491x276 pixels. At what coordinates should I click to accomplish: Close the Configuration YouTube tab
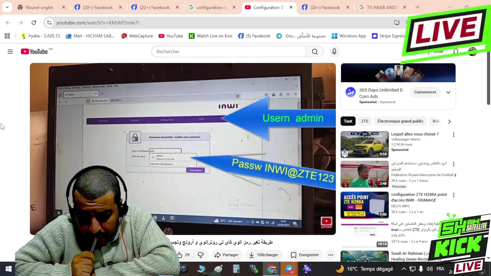click(x=291, y=7)
